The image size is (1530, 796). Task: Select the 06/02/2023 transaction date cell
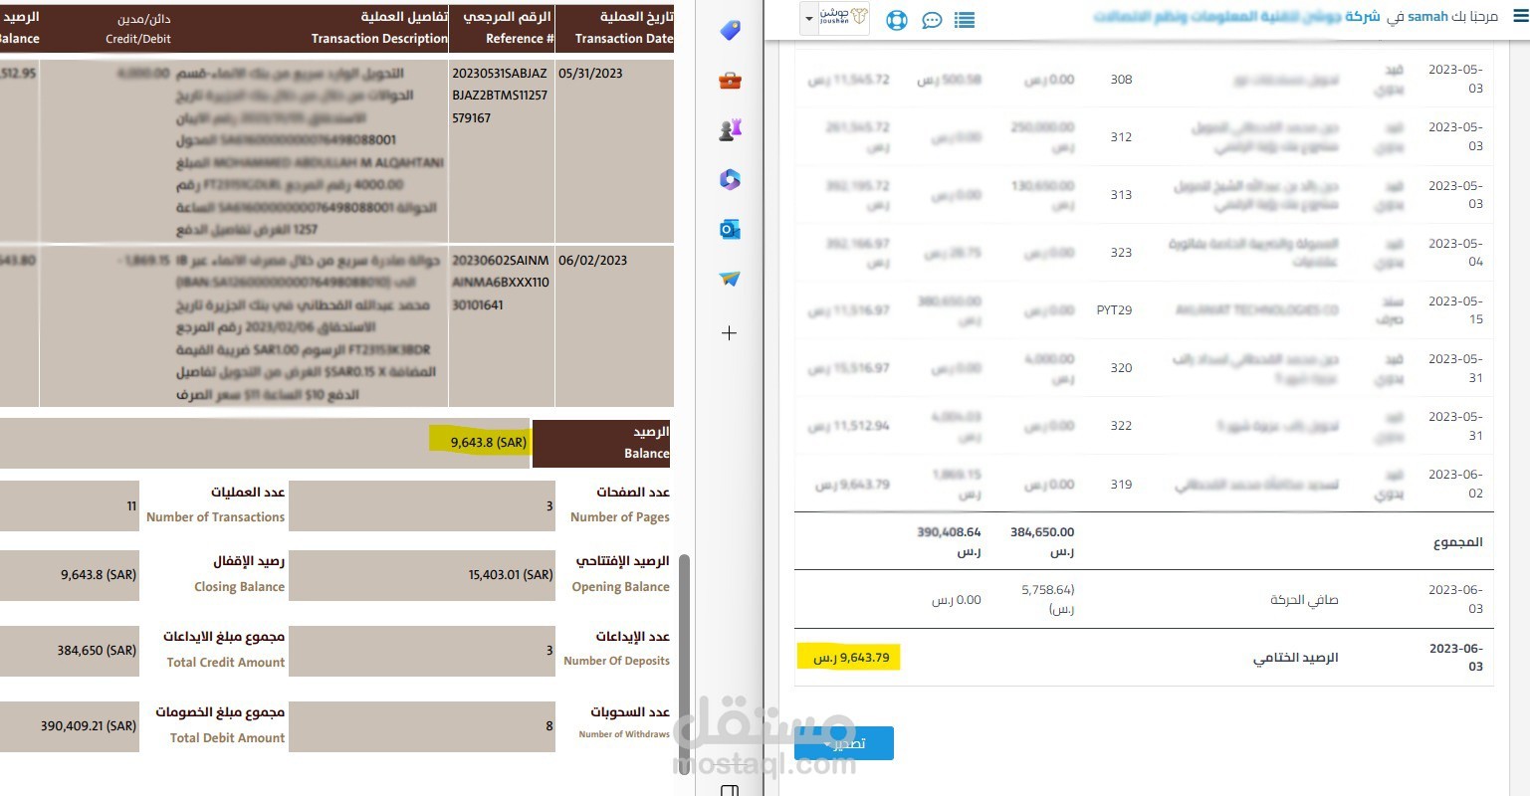(x=592, y=261)
